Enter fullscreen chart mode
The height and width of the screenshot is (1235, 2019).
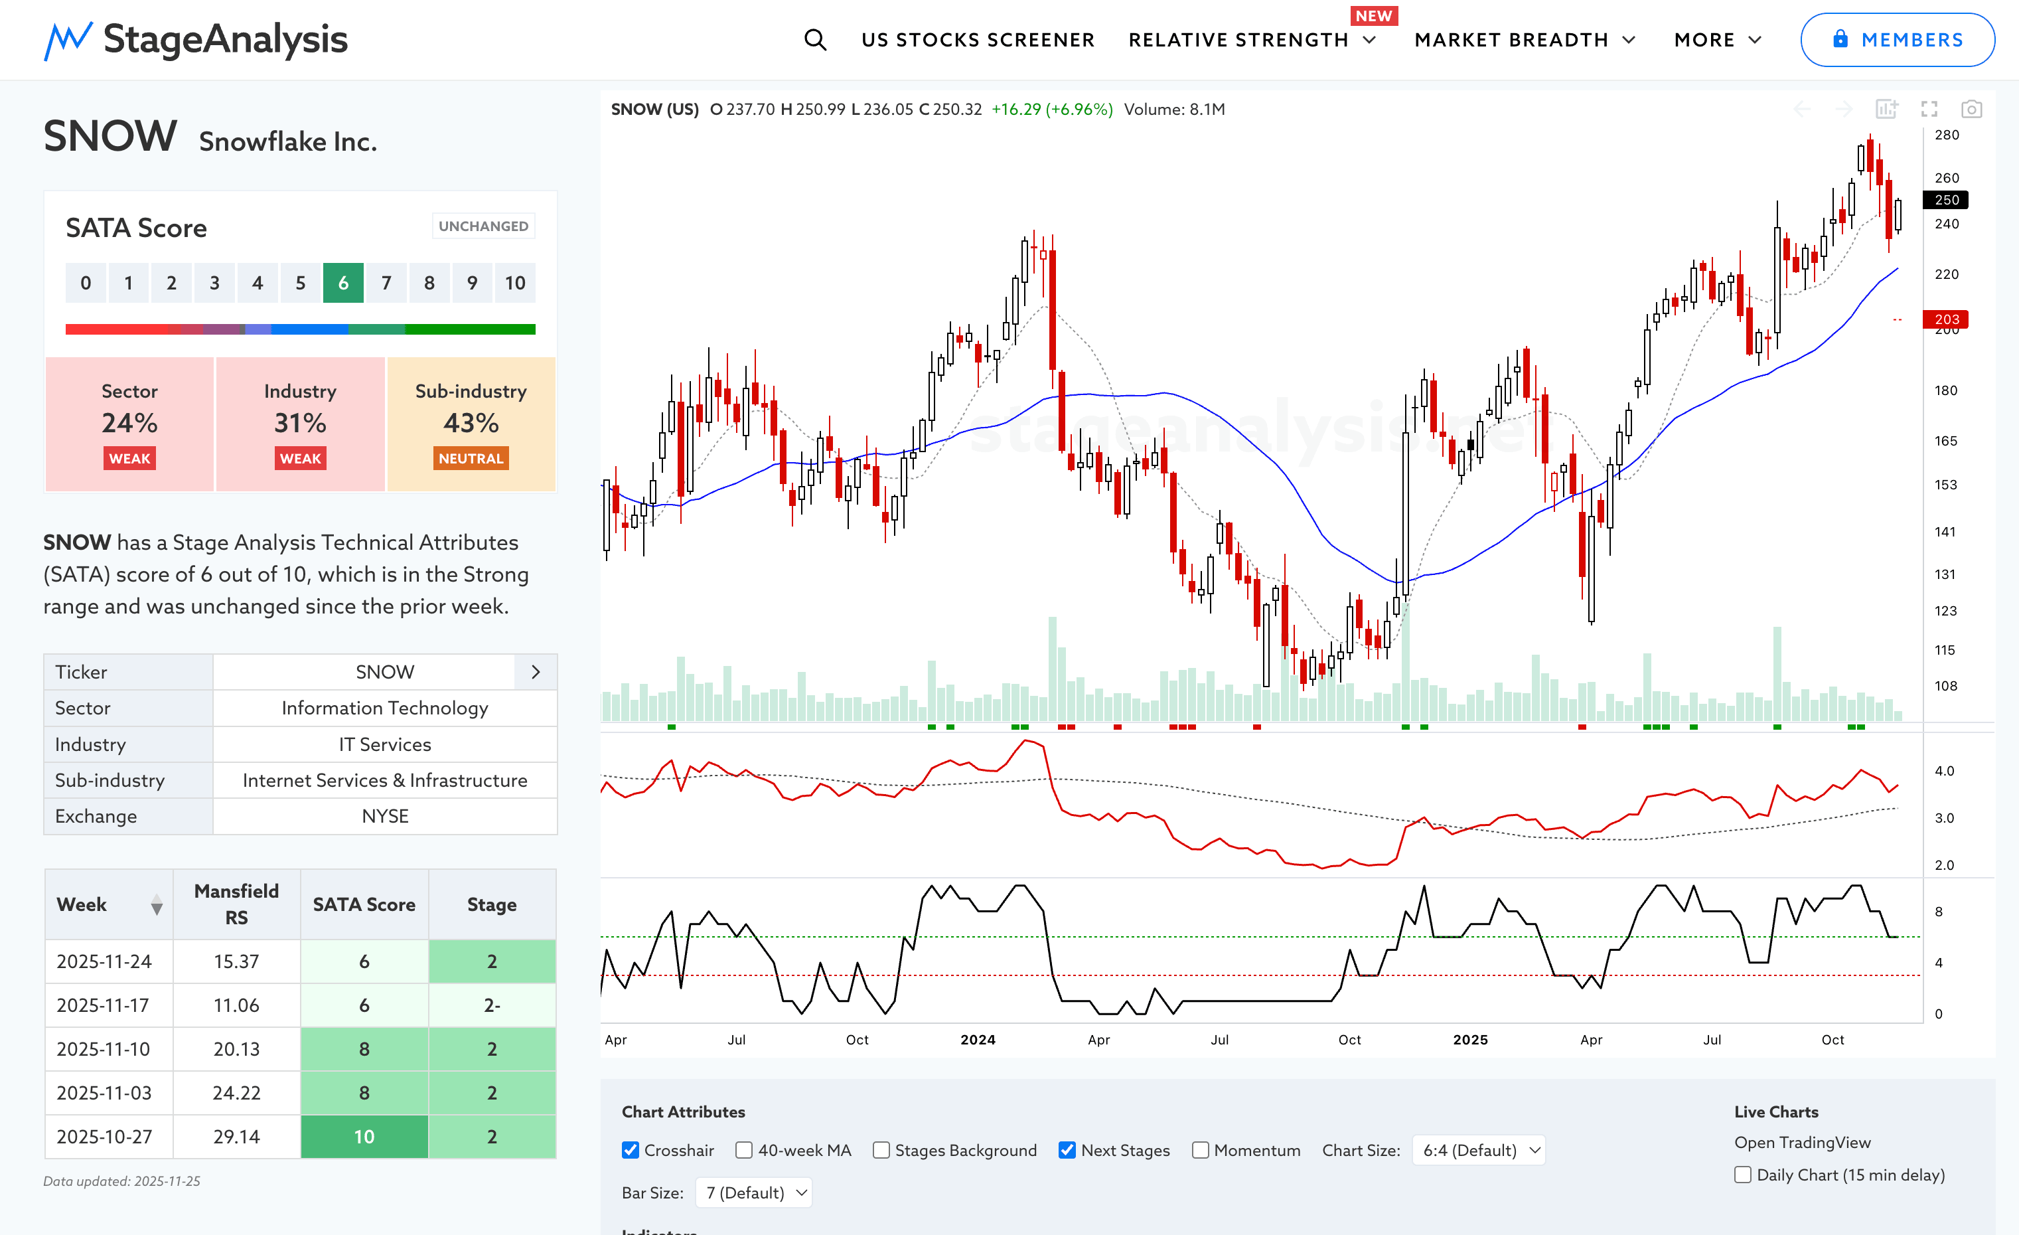(x=1929, y=109)
